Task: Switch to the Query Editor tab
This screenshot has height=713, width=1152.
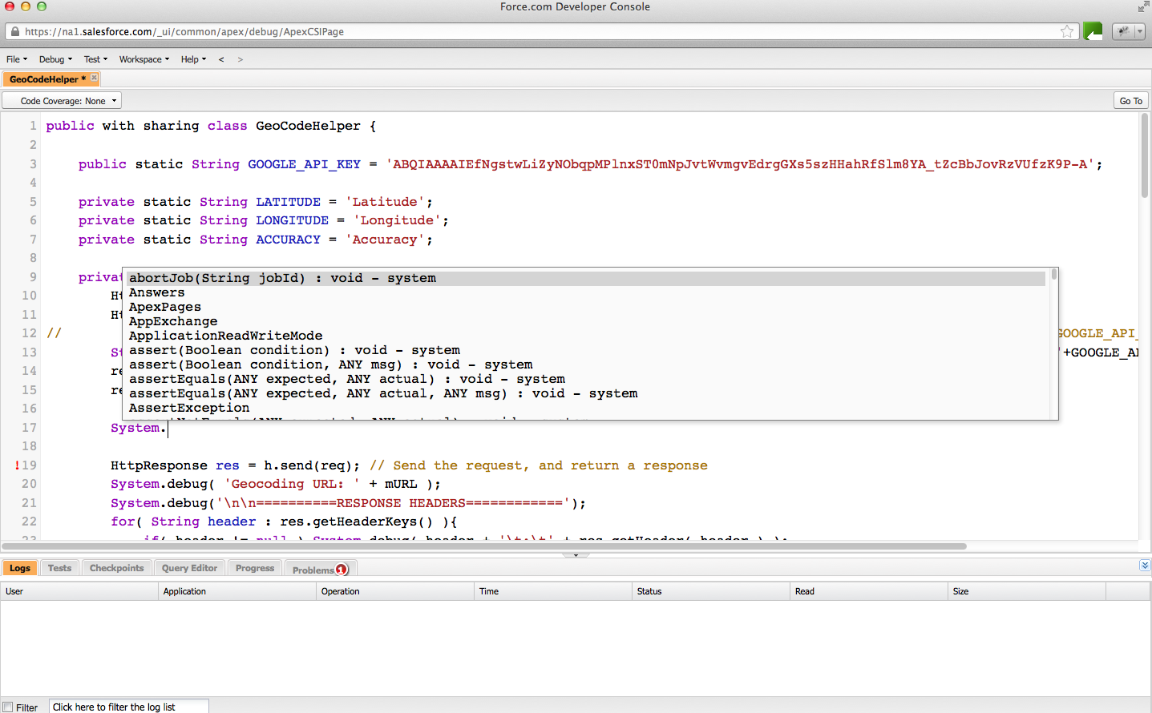Action: pos(189,568)
